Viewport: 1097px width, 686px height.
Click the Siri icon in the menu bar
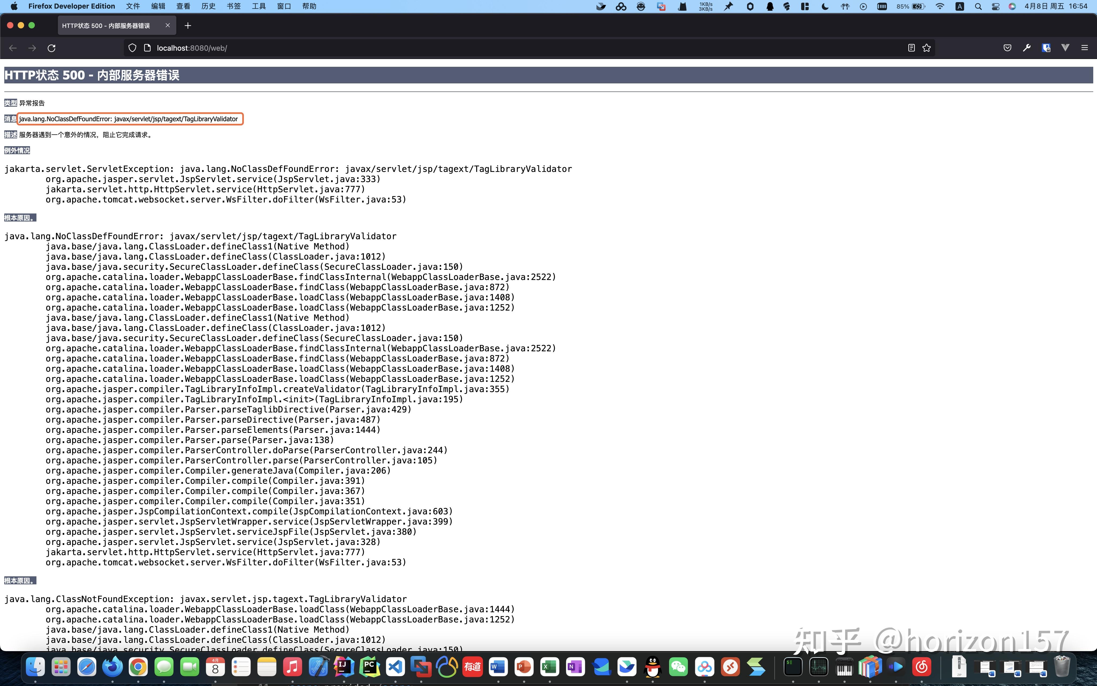click(1012, 6)
